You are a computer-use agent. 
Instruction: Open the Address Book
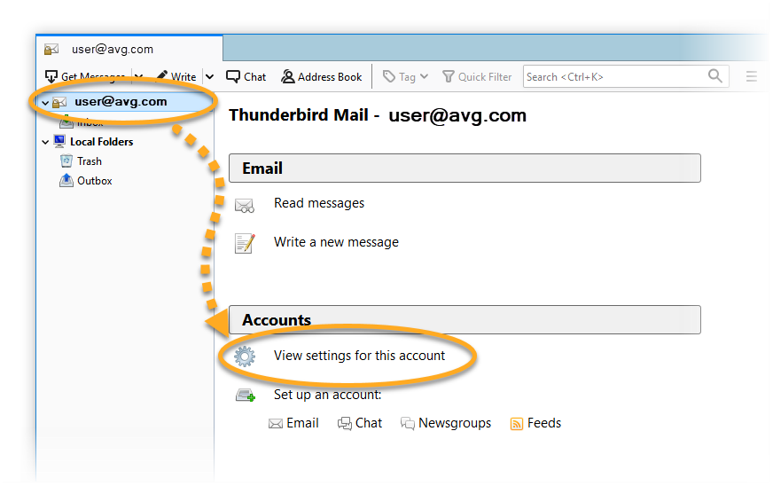(322, 76)
